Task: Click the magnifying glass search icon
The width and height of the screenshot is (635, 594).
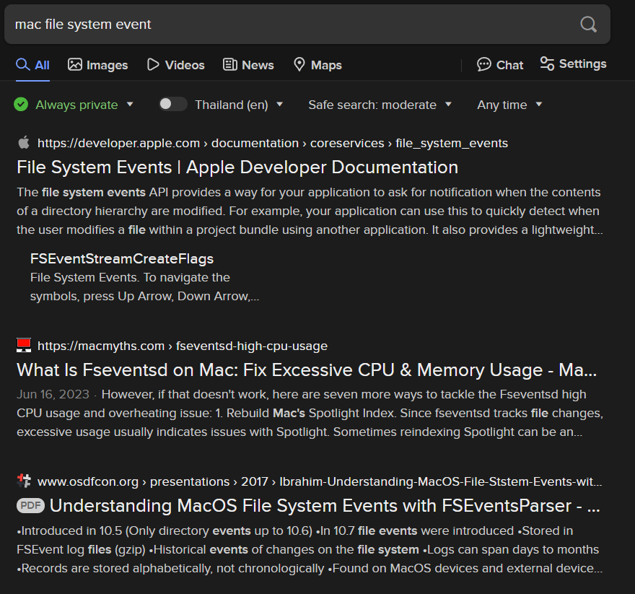Action: pyautogui.click(x=588, y=25)
